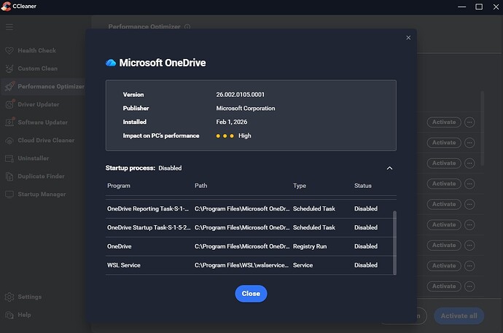Click the Type column header
The height and width of the screenshot is (333, 503).
pos(300,186)
